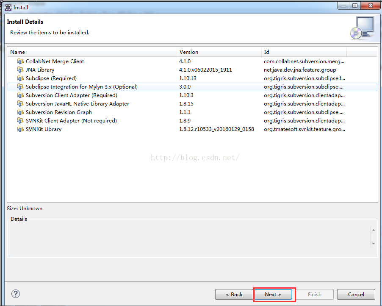Click the Cancel button
This screenshot has height=306, width=382.
(356, 294)
